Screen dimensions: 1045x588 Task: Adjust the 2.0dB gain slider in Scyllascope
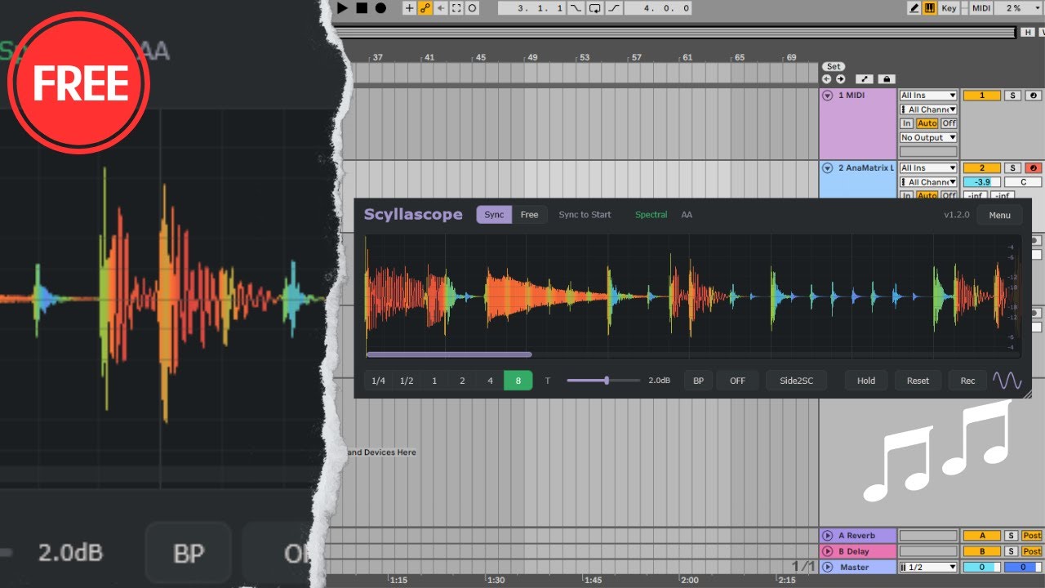(603, 381)
